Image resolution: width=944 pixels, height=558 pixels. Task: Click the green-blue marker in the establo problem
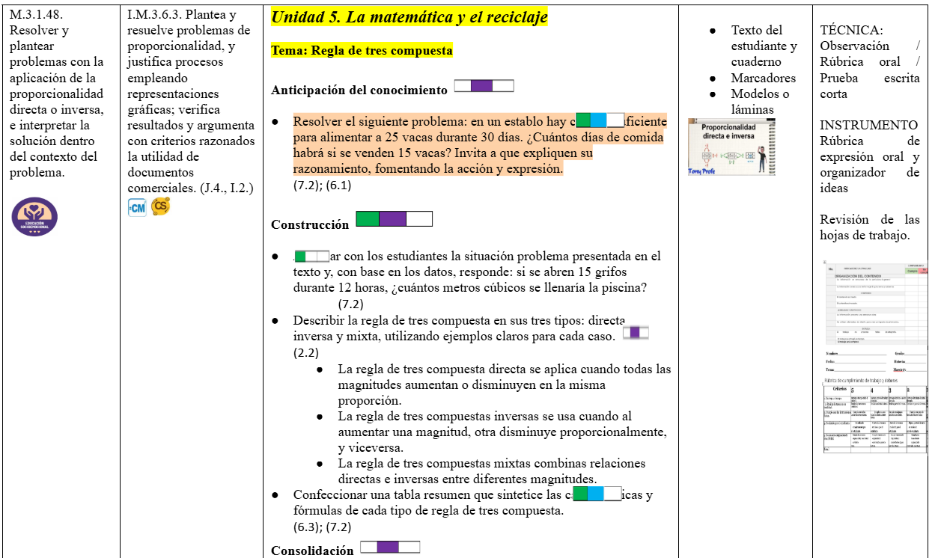click(x=600, y=120)
